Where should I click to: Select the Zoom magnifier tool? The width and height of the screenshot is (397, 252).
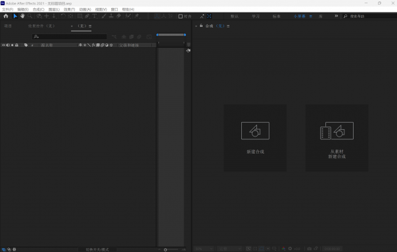coord(30,16)
